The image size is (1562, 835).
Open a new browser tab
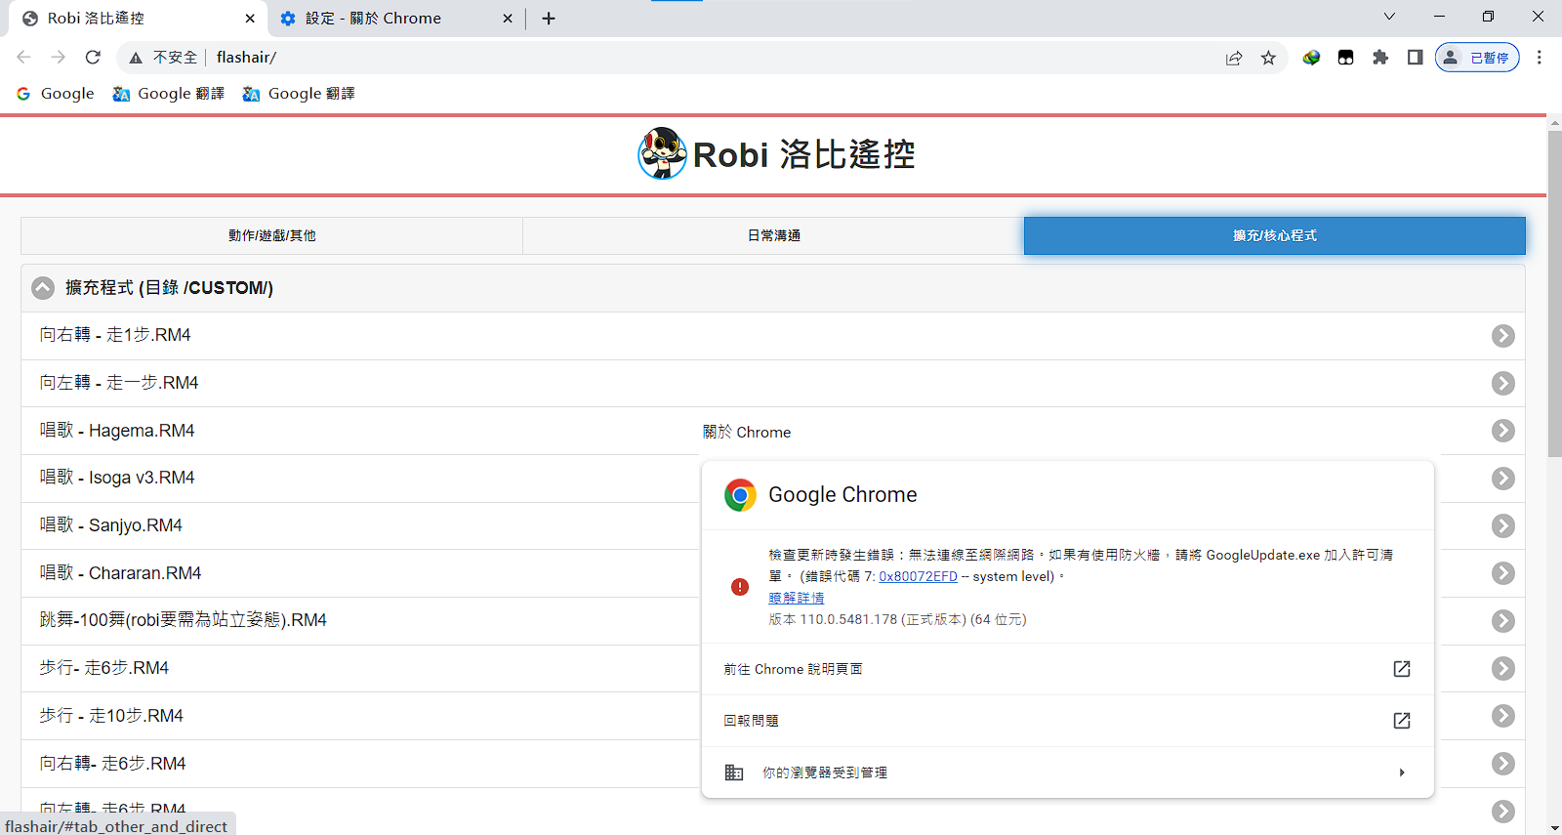549,19
